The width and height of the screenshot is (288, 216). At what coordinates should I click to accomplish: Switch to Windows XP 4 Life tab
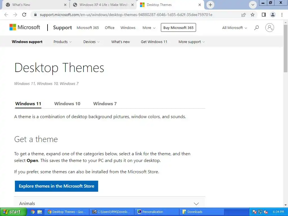tap(103, 5)
